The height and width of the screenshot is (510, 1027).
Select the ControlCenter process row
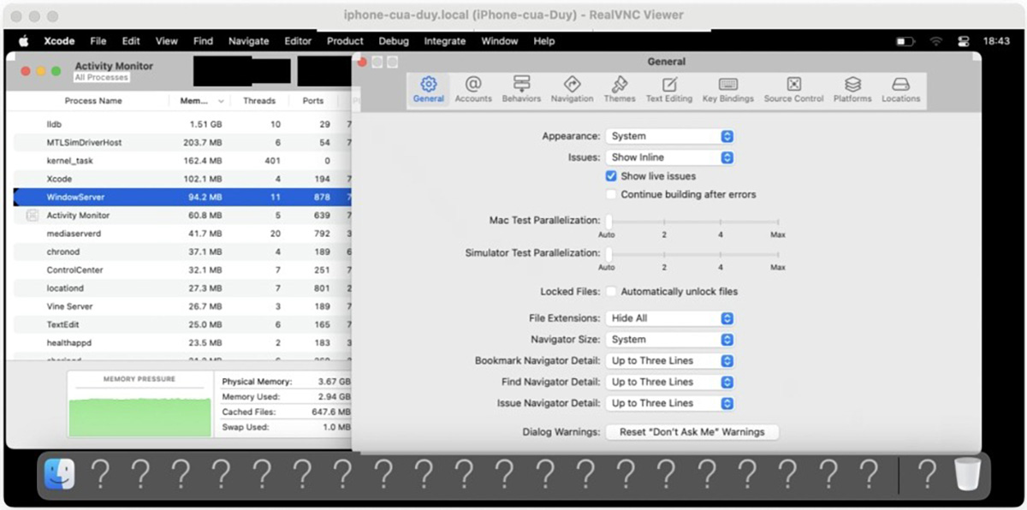pos(183,270)
